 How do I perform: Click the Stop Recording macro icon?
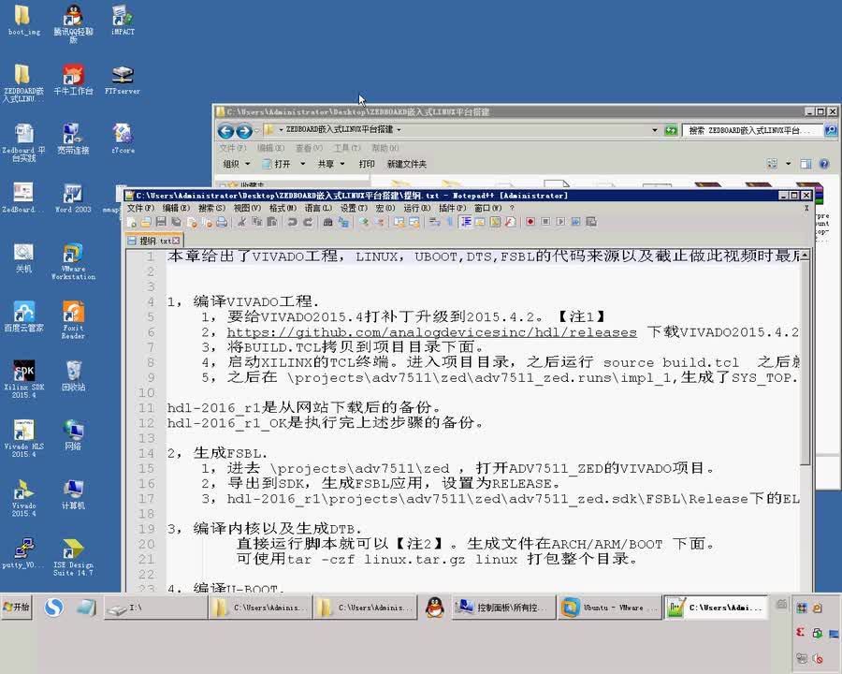click(545, 222)
